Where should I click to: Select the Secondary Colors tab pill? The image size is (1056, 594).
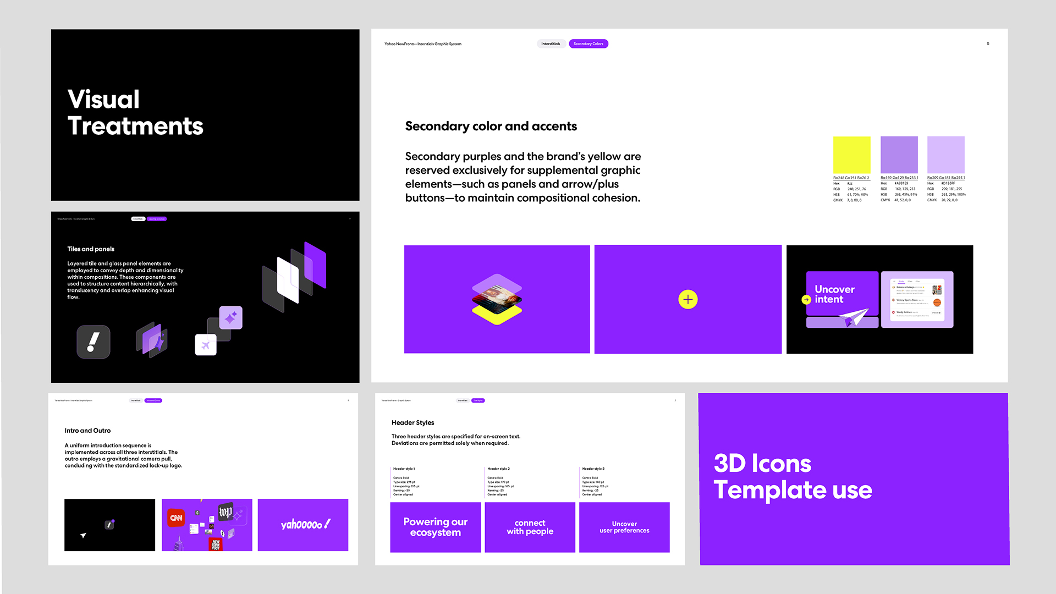(588, 43)
